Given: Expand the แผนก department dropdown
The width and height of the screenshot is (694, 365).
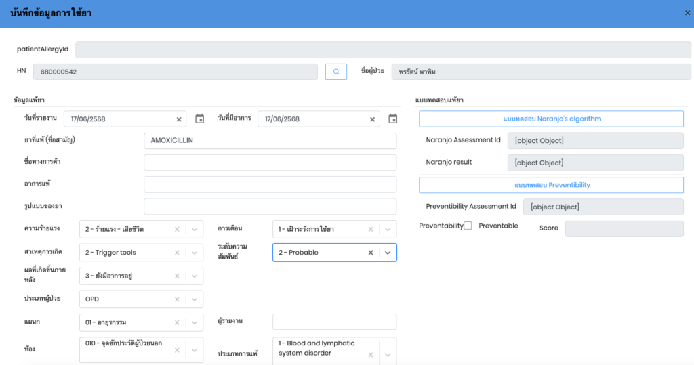Looking at the screenshot, I should pos(194,322).
